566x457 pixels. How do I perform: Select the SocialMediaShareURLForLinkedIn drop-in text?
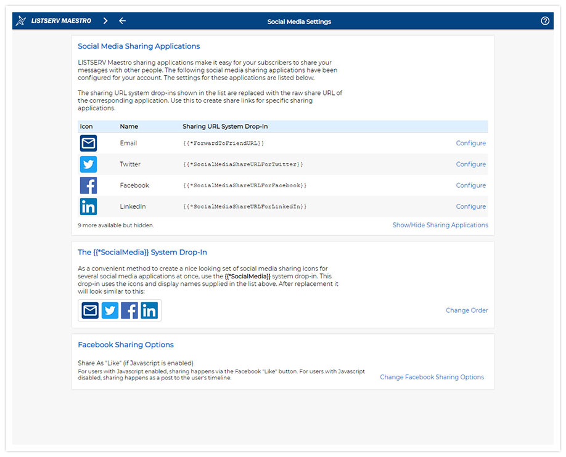tap(245, 207)
